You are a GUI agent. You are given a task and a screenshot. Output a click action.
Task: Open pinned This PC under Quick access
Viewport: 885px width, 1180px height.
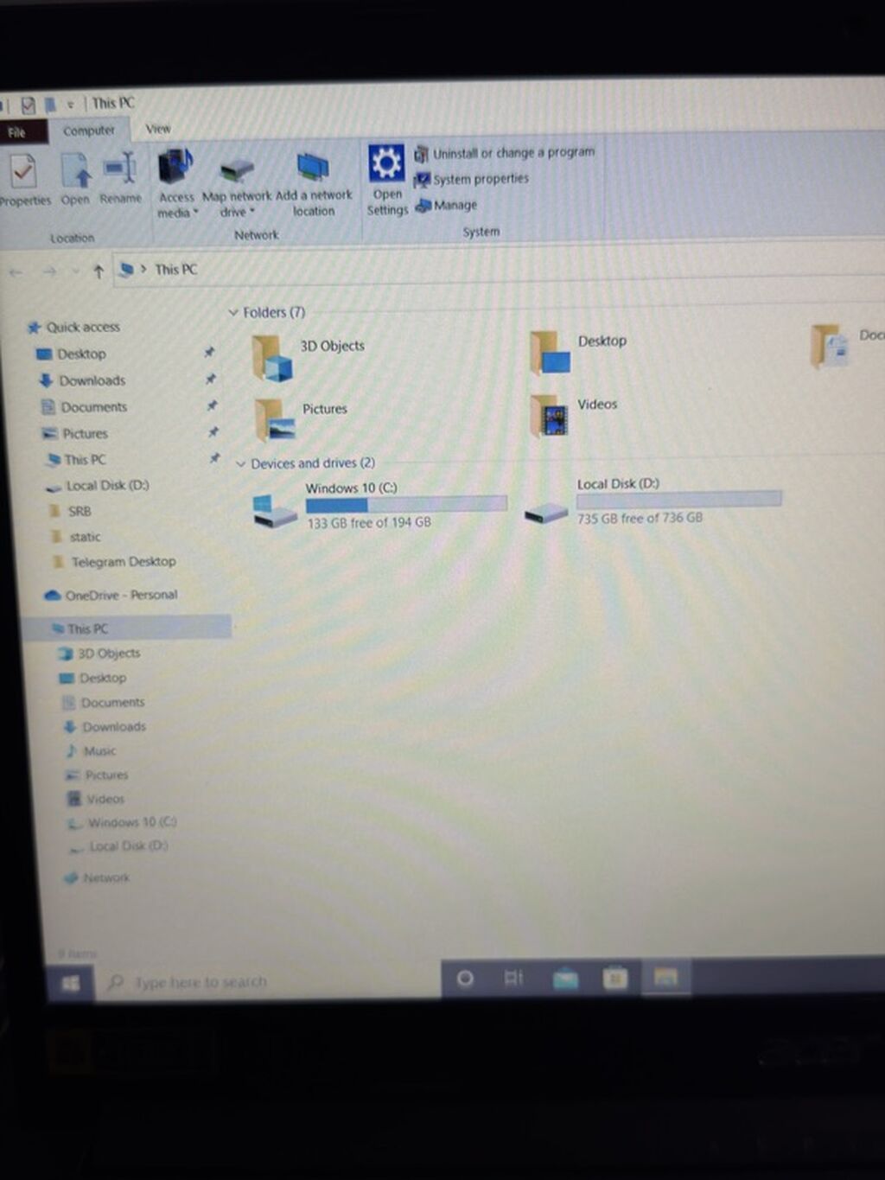85,460
